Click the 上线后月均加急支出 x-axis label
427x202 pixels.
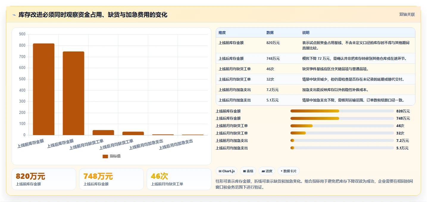(x=176, y=144)
